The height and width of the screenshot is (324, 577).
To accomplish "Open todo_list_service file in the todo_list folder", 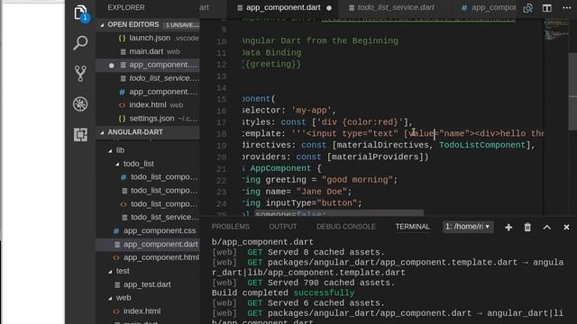I will click(x=148, y=218).
